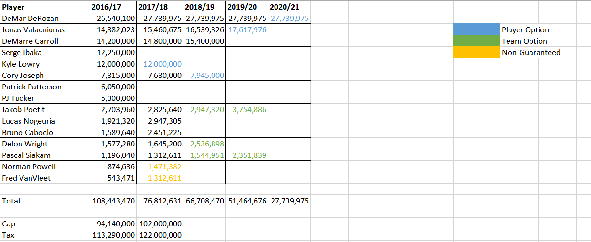This screenshot has width=591, height=242.
Task: Click the 'DeMarre Carroll' name cell
Action: click(45, 41)
